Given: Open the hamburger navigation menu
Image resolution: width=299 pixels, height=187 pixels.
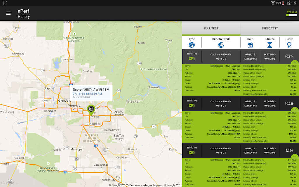Looking at the screenshot, I should click(8, 13).
